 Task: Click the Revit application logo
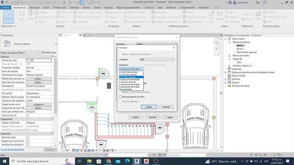(x=2, y=2)
